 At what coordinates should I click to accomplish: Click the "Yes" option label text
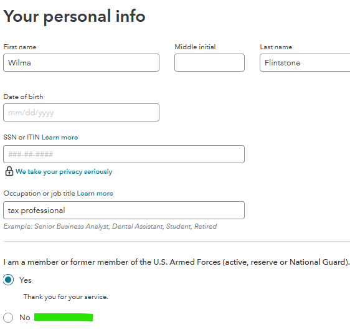click(x=26, y=280)
